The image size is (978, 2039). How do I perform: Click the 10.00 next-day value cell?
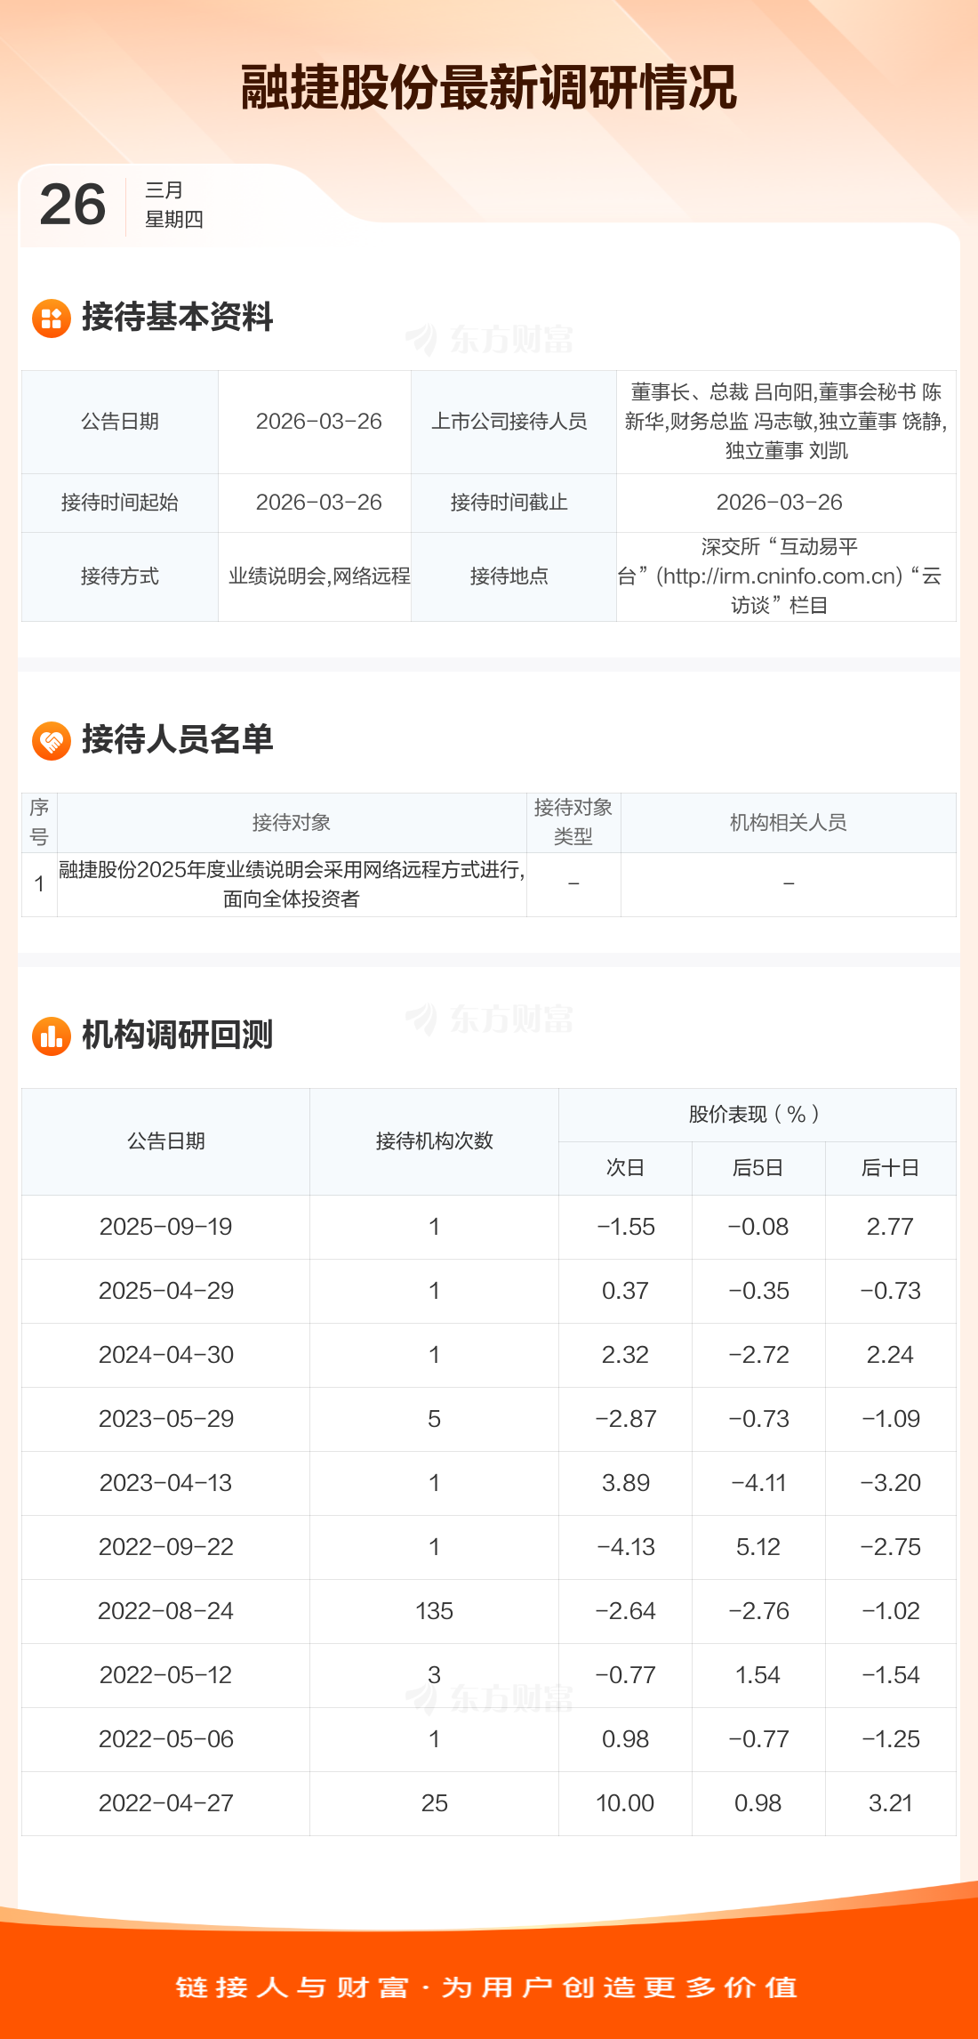pyautogui.click(x=625, y=1803)
